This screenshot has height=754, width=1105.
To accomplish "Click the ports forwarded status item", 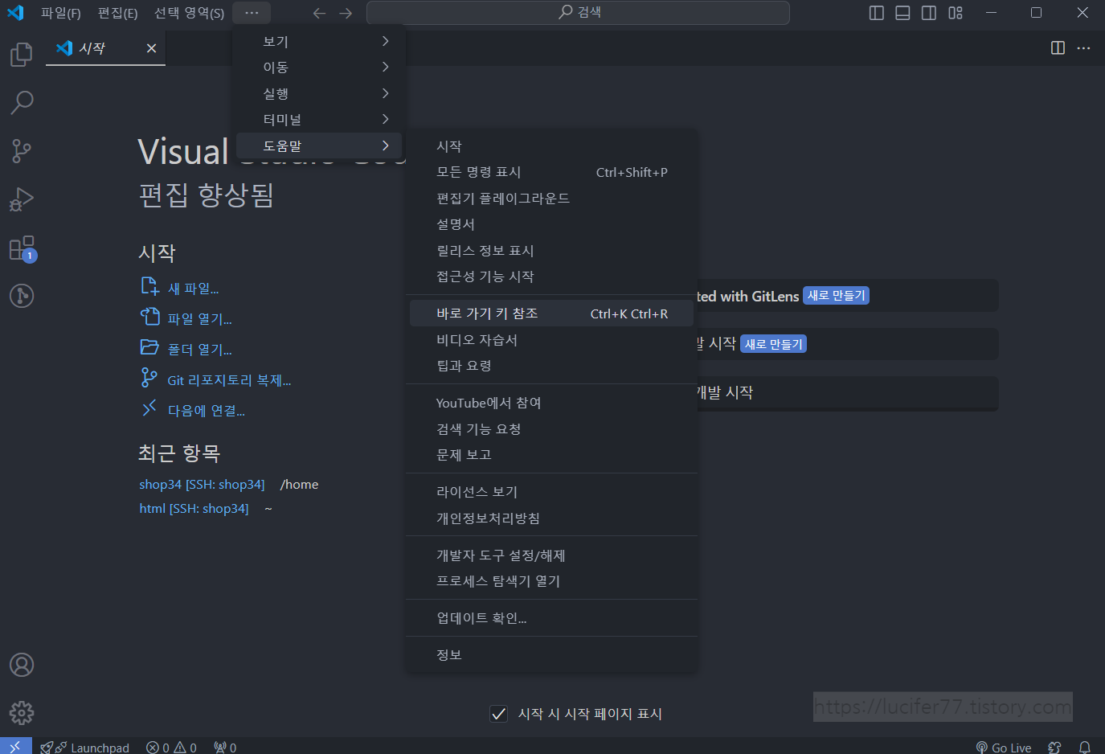I will coord(225,747).
